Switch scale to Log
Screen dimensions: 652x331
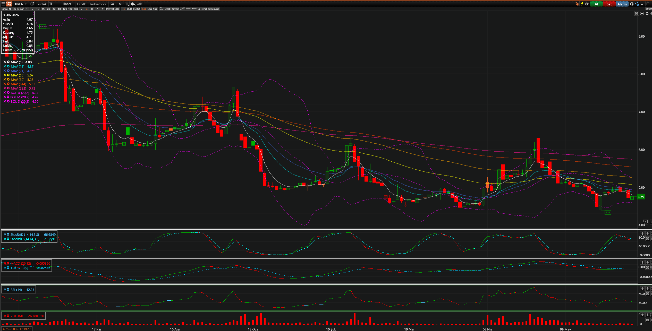(x=149, y=9)
